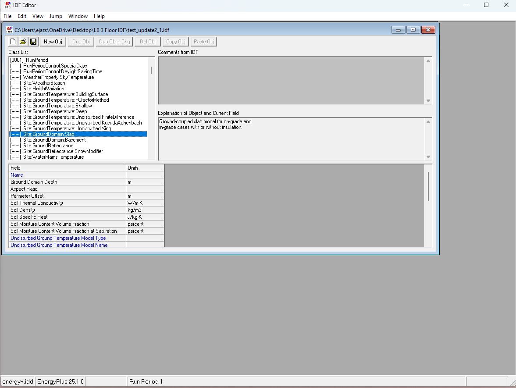Click the Undisturbed Ground Temperature Model Type field
This screenshot has height=388, width=516.
(x=58, y=238)
